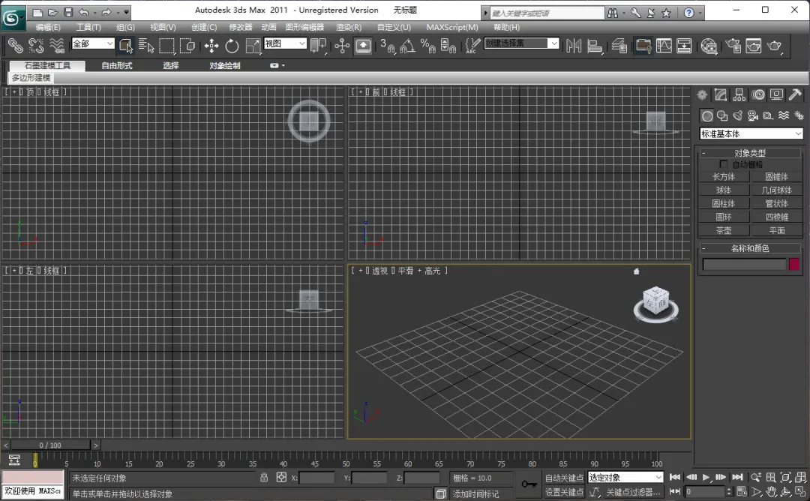810x501 pixels.
Task: Open 关键点过滤器 key filters
Action: (633, 492)
